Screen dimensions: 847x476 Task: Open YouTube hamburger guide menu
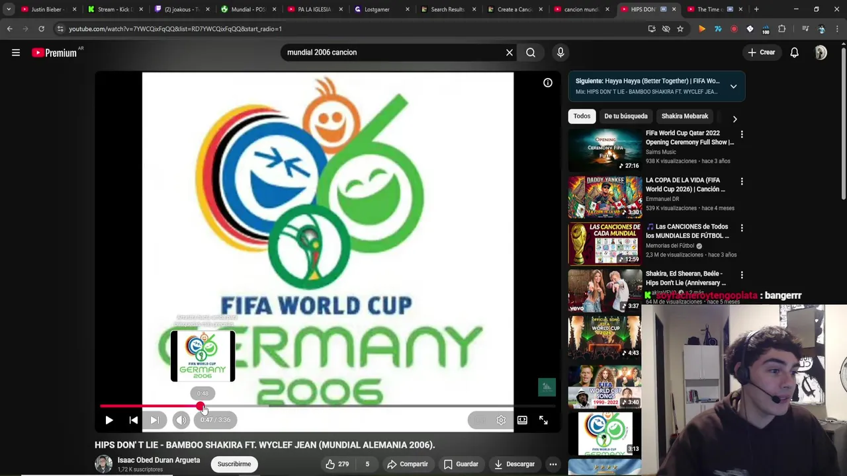(x=16, y=52)
